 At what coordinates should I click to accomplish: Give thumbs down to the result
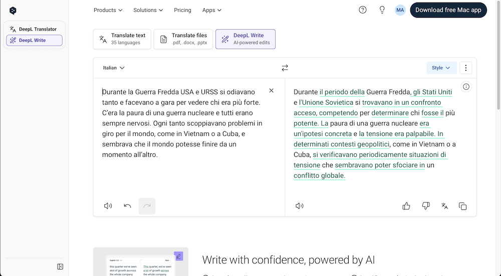tap(425, 206)
